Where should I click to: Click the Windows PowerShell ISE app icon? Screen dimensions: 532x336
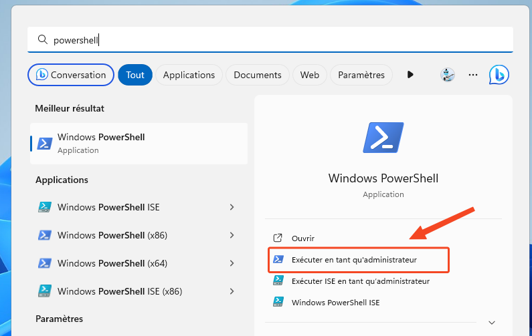pos(45,207)
